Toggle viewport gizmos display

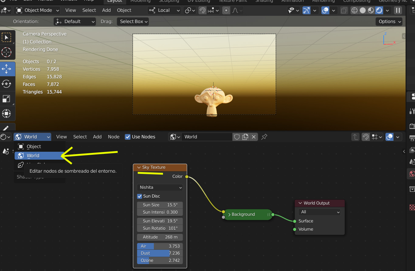click(306, 10)
